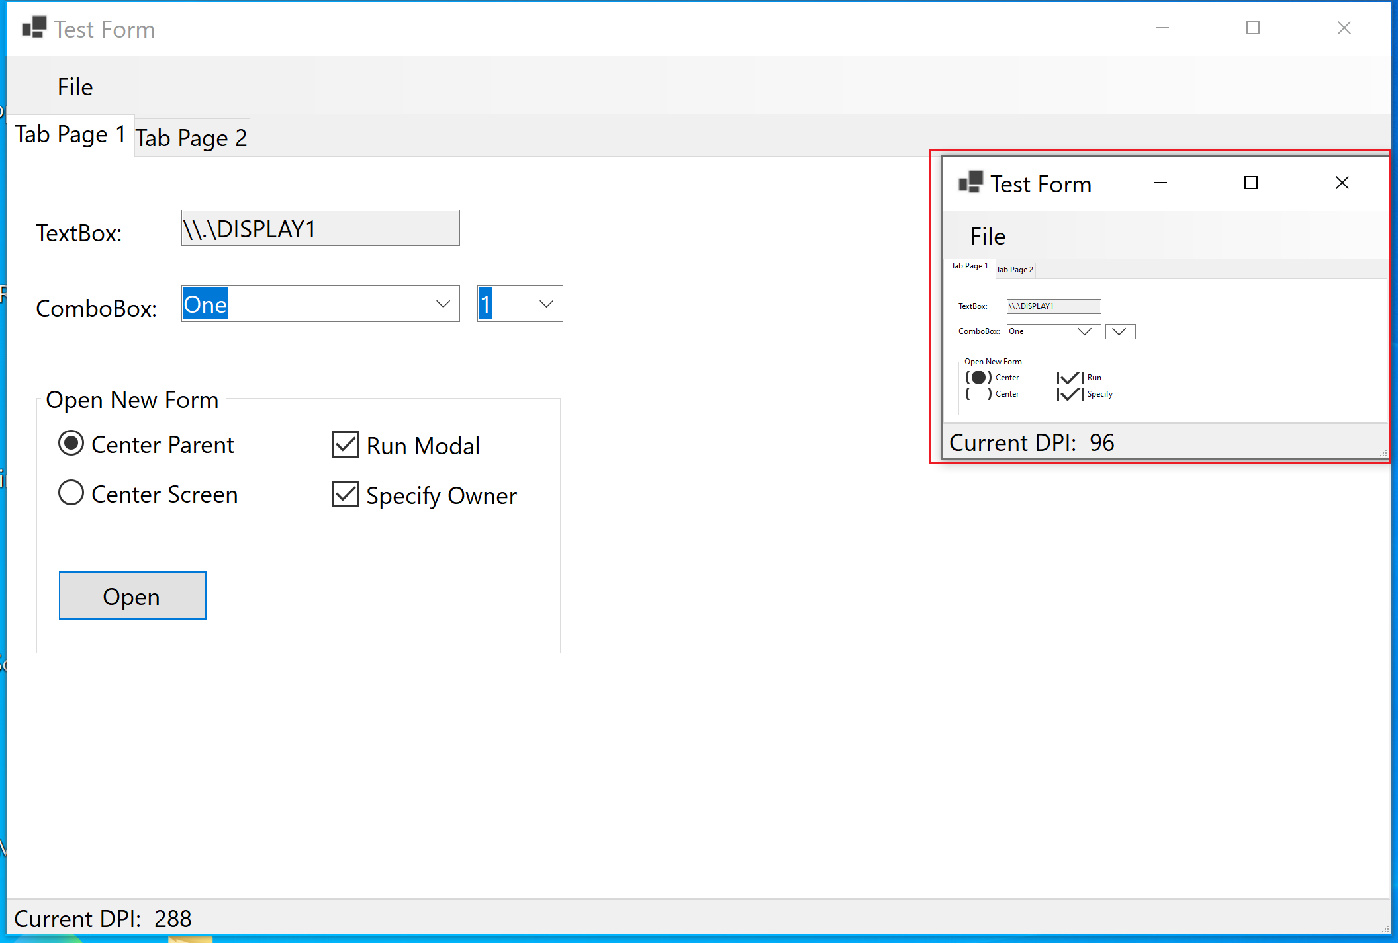Open the File menu on the small form
Viewport: 1398px width, 943px height.
coord(987,235)
